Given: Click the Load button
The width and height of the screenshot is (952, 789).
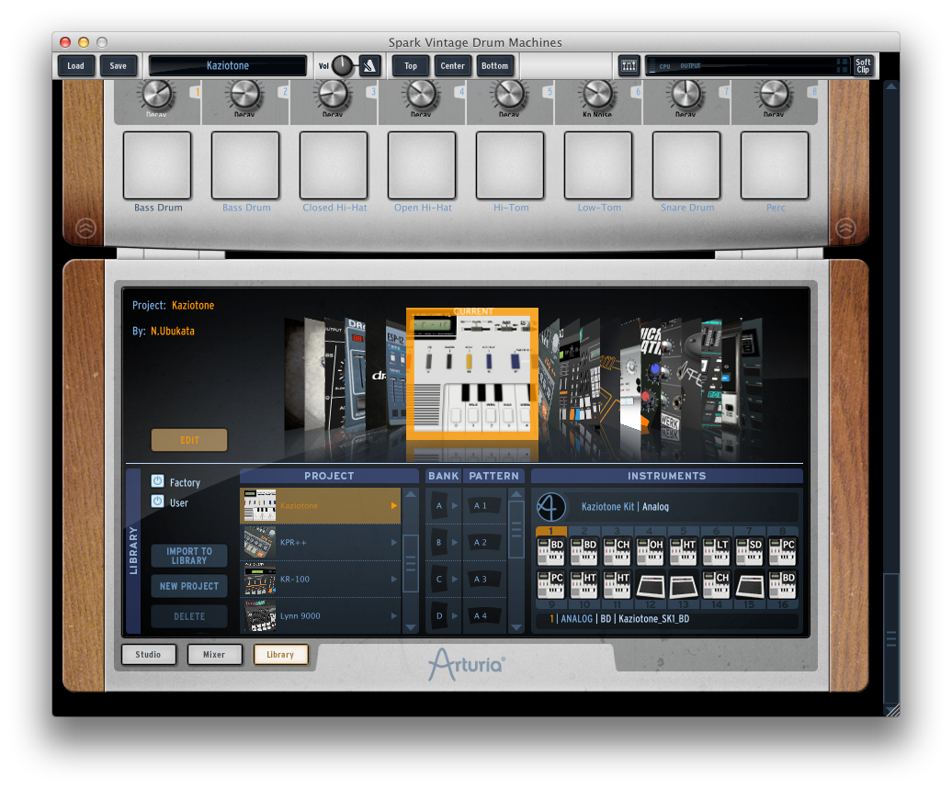Looking at the screenshot, I should click(76, 65).
